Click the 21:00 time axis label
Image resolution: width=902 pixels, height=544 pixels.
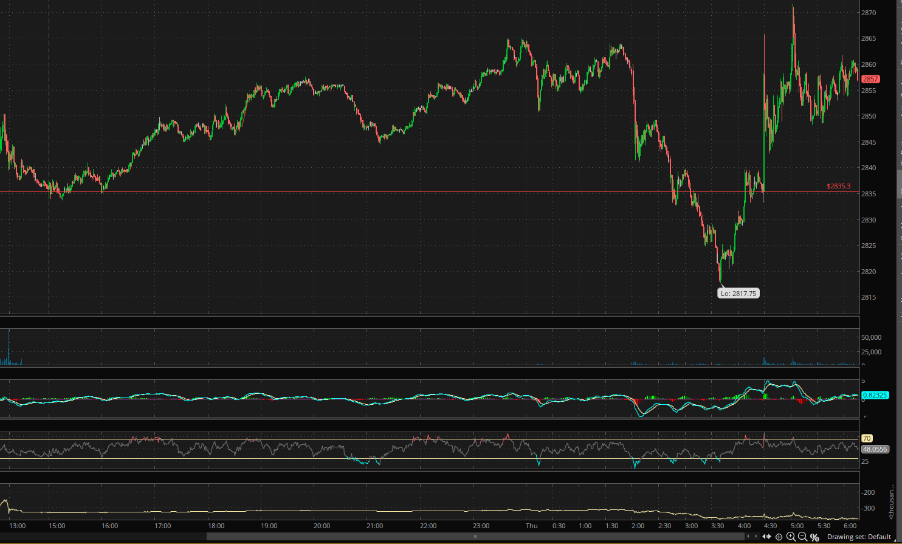374,526
